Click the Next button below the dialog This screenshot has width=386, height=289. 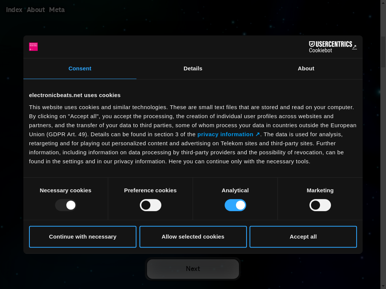(x=193, y=269)
